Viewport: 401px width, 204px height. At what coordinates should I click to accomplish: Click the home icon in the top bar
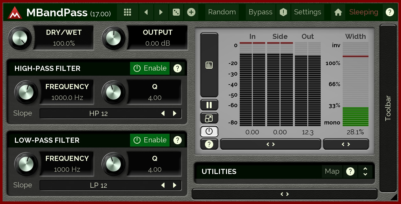coord(338,12)
